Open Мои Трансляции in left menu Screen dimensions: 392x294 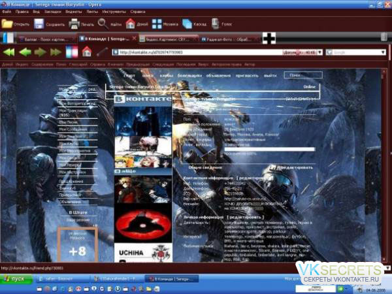coord(73,112)
